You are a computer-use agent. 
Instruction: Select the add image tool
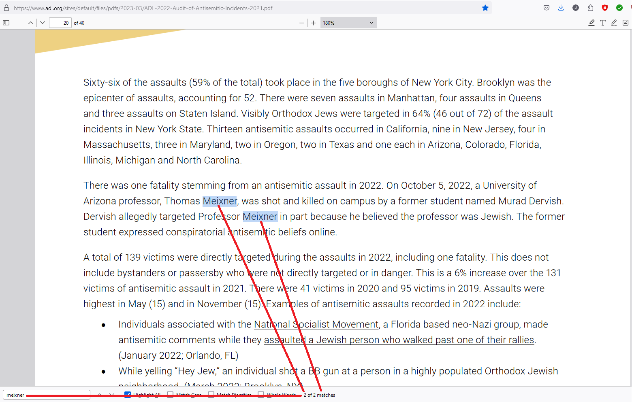click(x=626, y=23)
